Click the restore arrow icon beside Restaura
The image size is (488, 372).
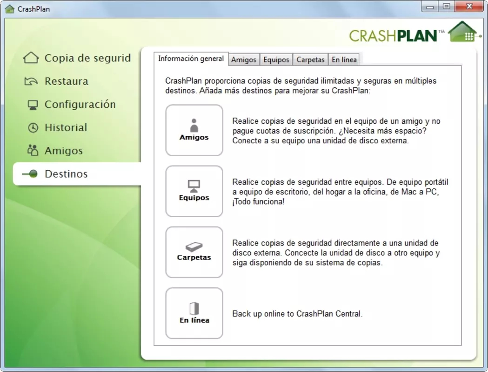(31, 81)
